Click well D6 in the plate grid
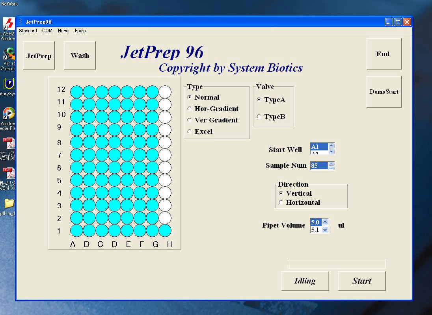 click(114, 168)
